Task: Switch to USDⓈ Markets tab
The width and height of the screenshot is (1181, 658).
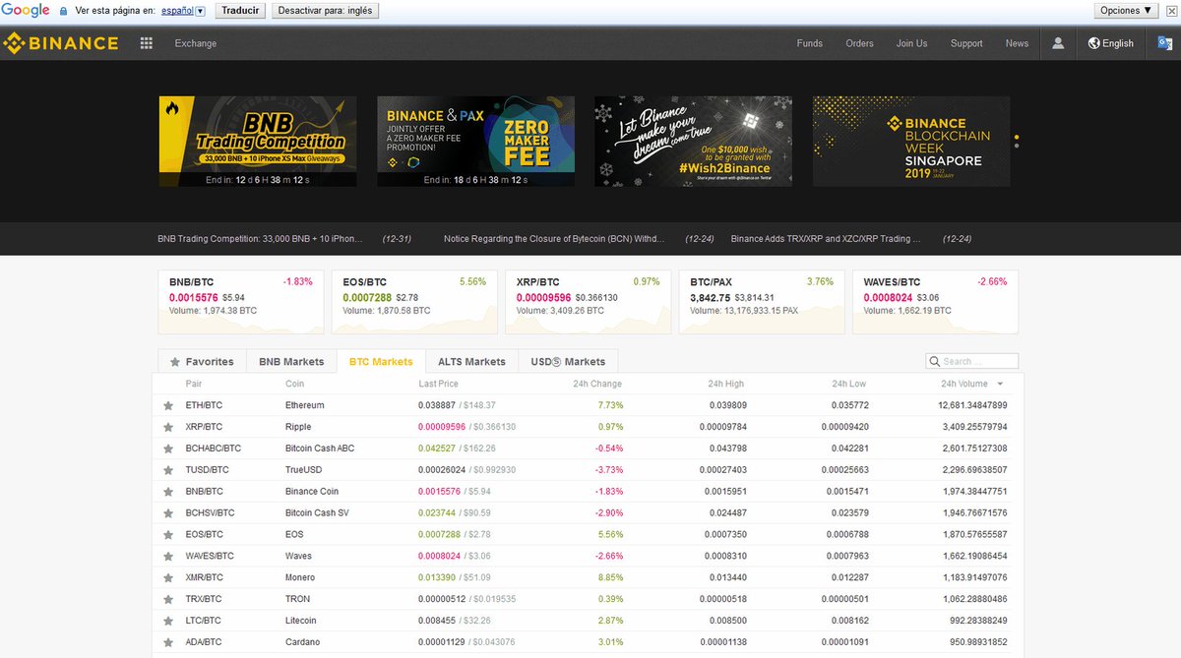Action: [568, 362]
